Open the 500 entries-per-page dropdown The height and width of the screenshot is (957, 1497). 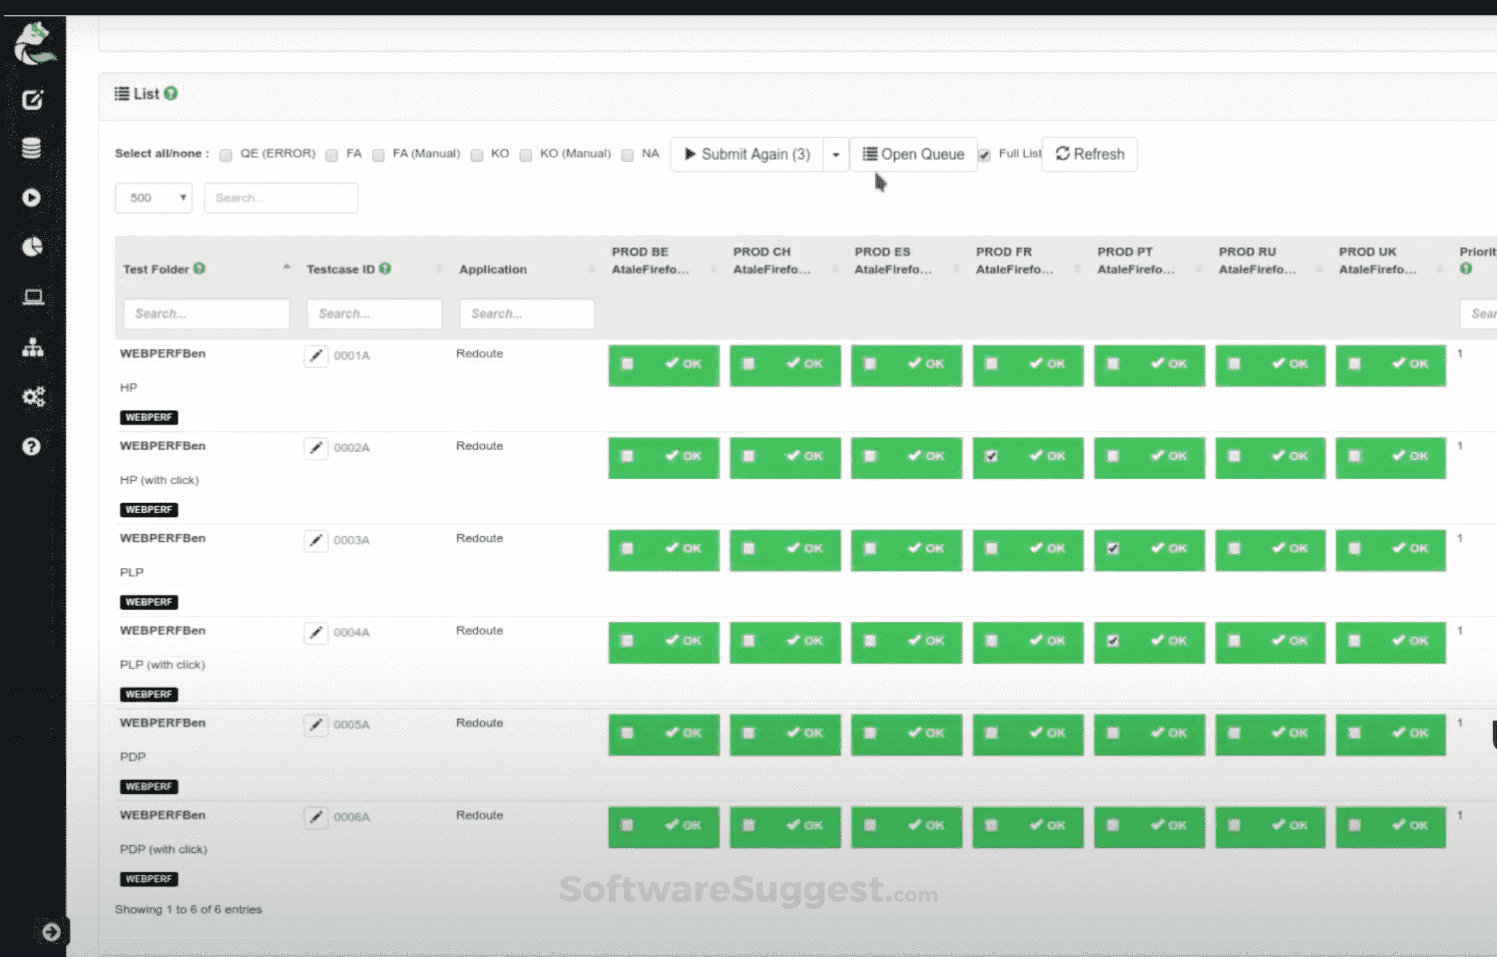(153, 198)
